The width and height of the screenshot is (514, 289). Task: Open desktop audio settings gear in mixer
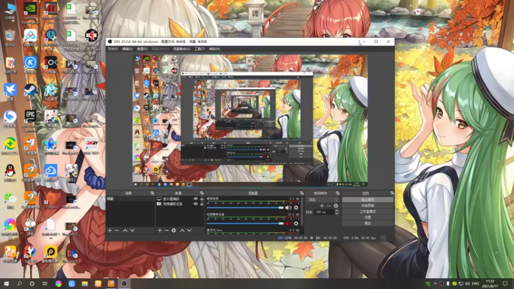296,207
